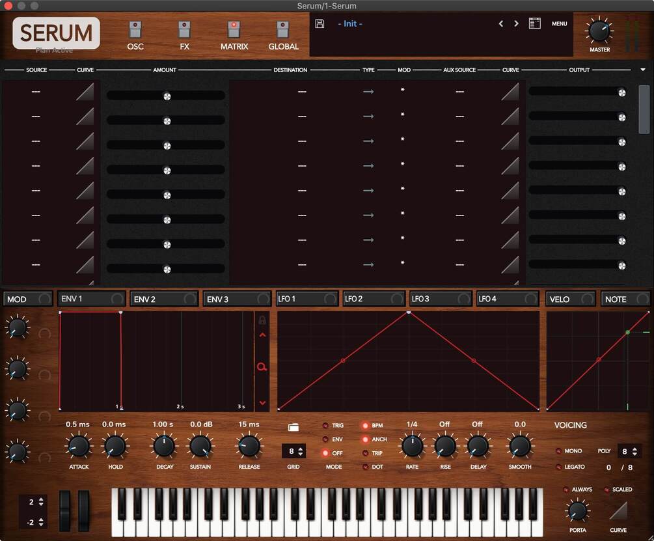654x541 pixels.
Task: Click the first row source curve triangle
Action: [x=85, y=92]
